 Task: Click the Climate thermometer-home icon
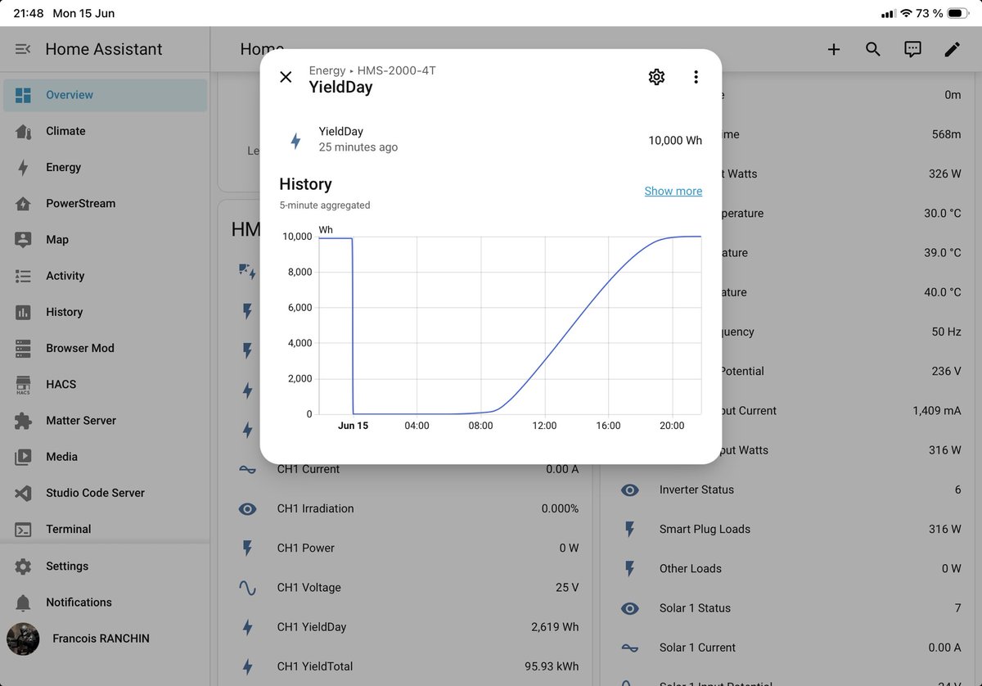[23, 131]
